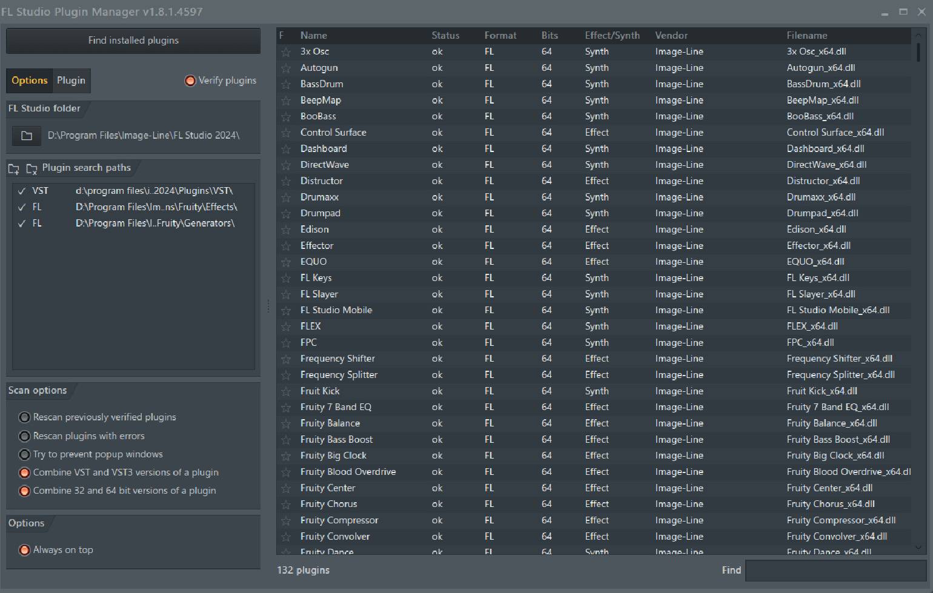The width and height of the screenshot is (933, 593).
Task: Sort plugin list by Vendor column
Action: [671, 36]
